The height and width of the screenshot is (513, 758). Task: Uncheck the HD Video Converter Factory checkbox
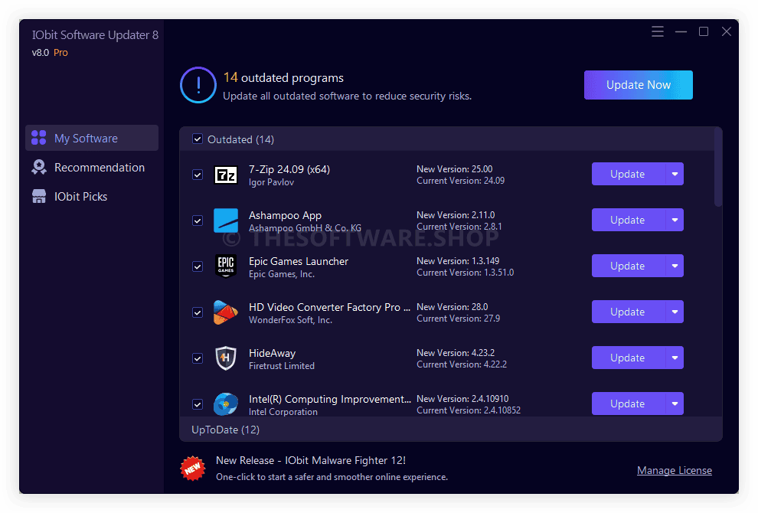click(198, 312)
